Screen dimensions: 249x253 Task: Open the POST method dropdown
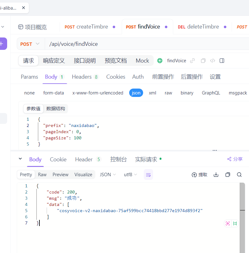click(x=30, y=44)
